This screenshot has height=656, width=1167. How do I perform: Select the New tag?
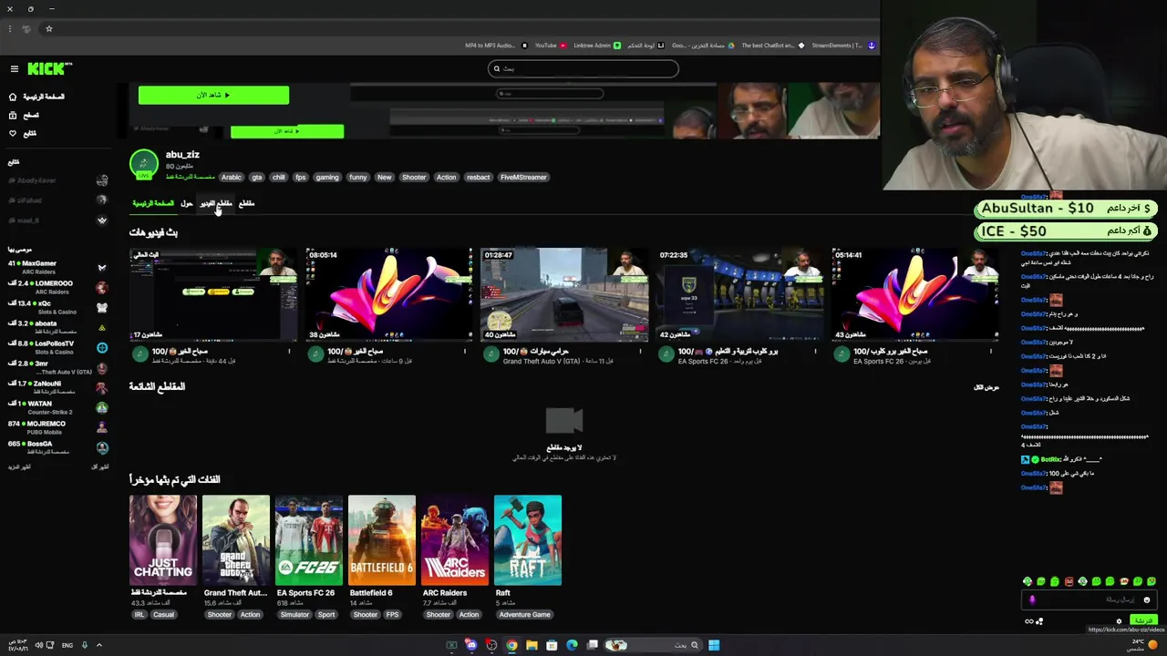pos(385,178)
